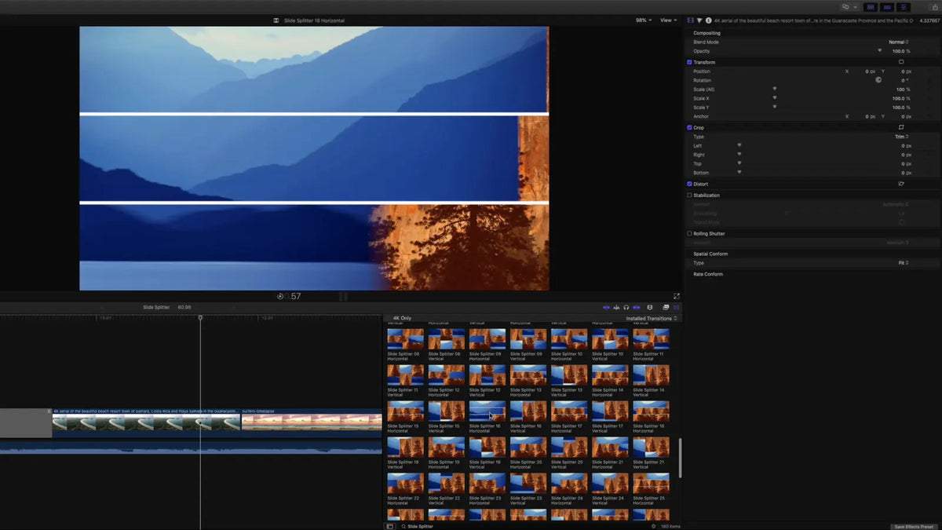Select Slide Splitter 15 Horizontal thumbnail

[406, 411]
